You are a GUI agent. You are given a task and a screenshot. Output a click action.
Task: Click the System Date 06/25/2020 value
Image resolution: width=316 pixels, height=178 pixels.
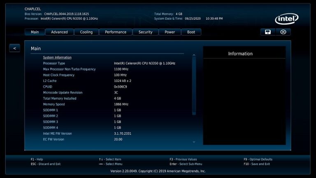pyautogui.click(x=193, y=19)
